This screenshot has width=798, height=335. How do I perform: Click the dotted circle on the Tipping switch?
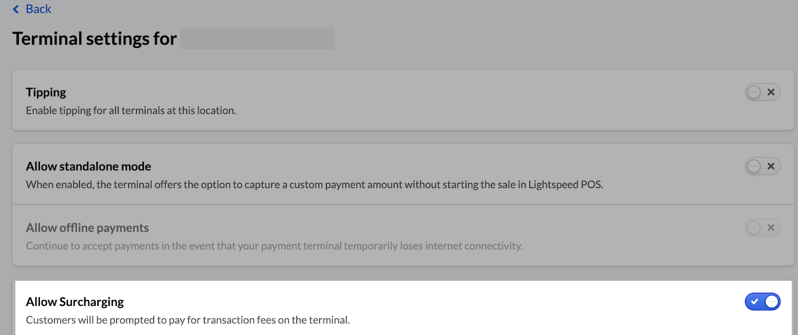754,92
